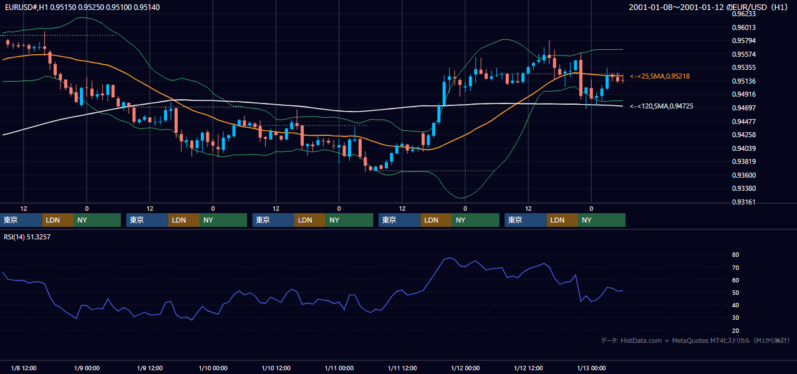
Task: Select the 1/12 00:00 time axis label
Action: (465, 368)
